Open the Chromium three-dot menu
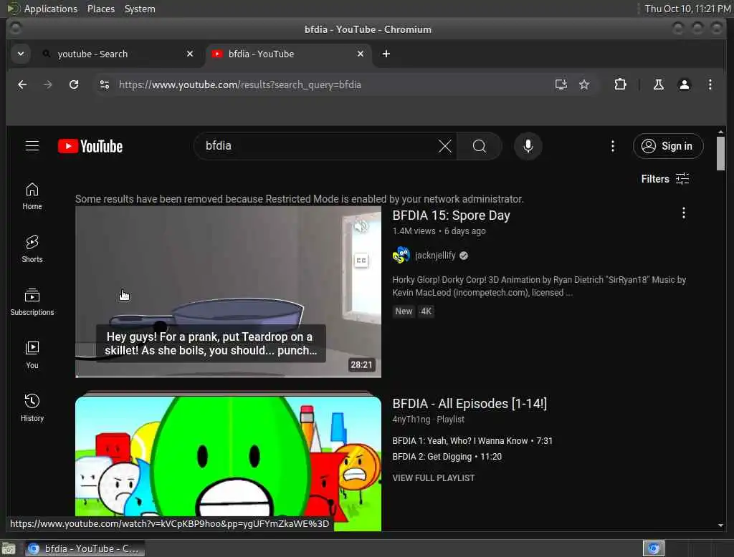Image resolution: width=734 pixels, height=557 pixels. pyautogui.click(x=710, y=84)
